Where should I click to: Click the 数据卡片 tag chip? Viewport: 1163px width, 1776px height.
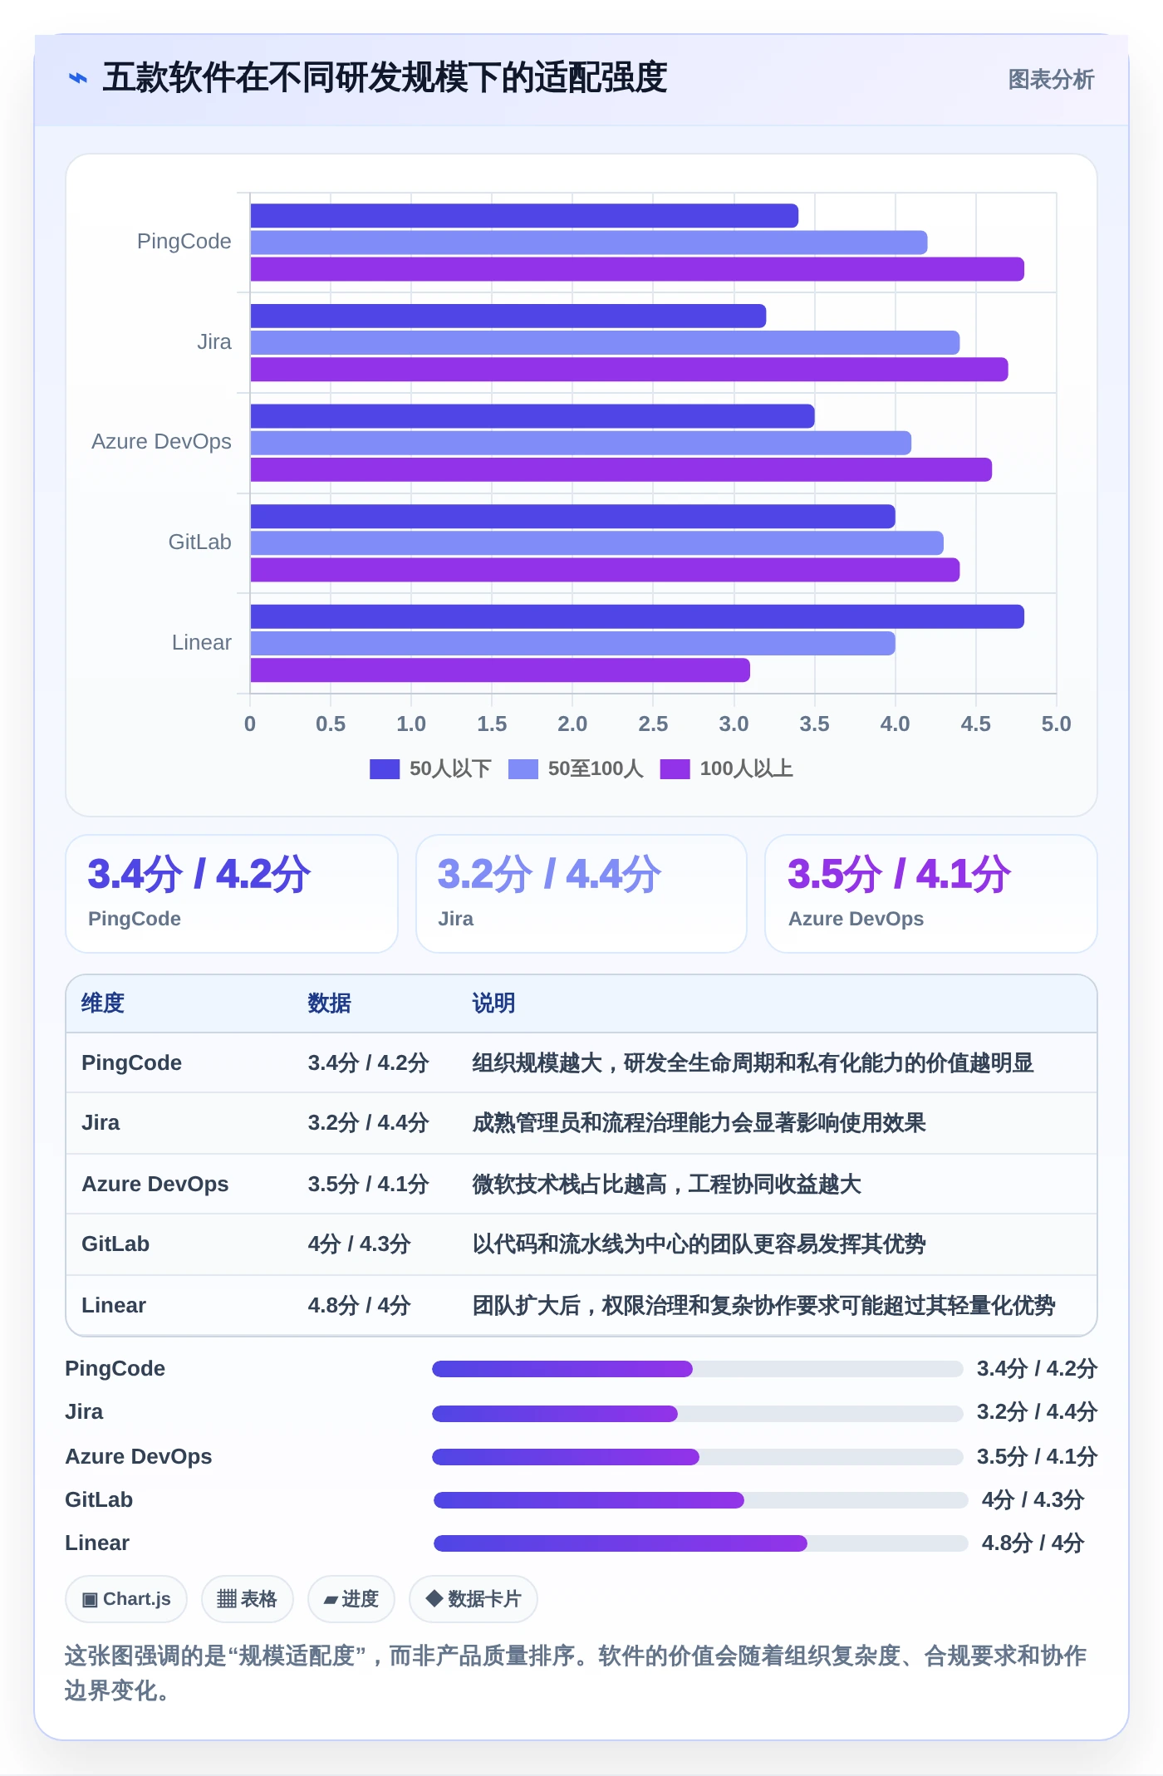coord(474,1599)
